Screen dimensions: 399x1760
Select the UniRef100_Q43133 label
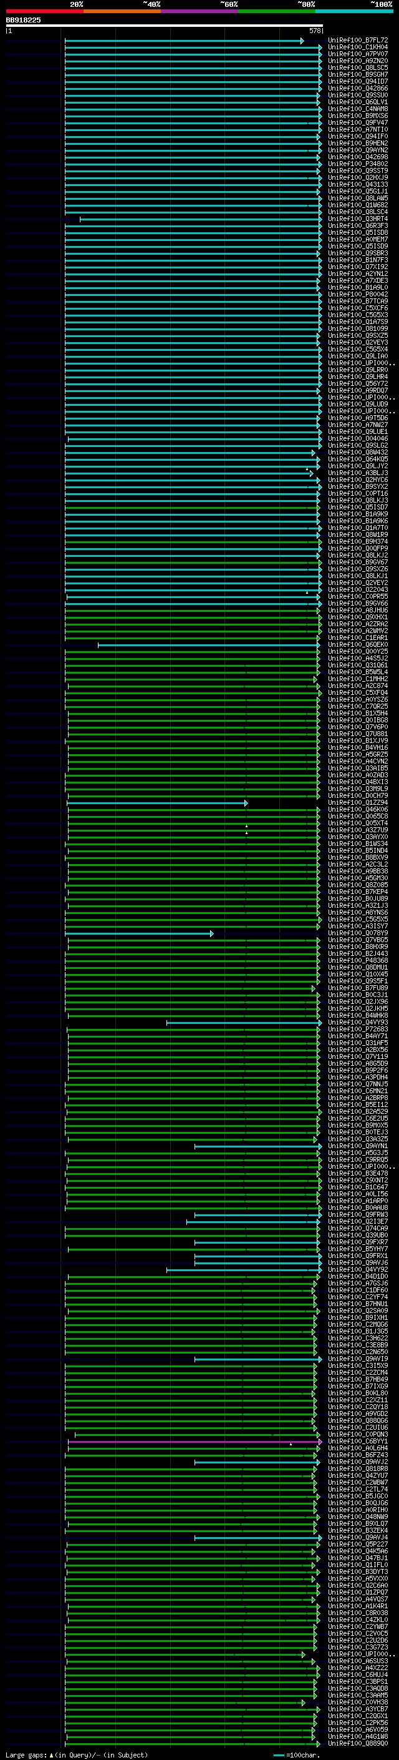(x=358, y=184)
